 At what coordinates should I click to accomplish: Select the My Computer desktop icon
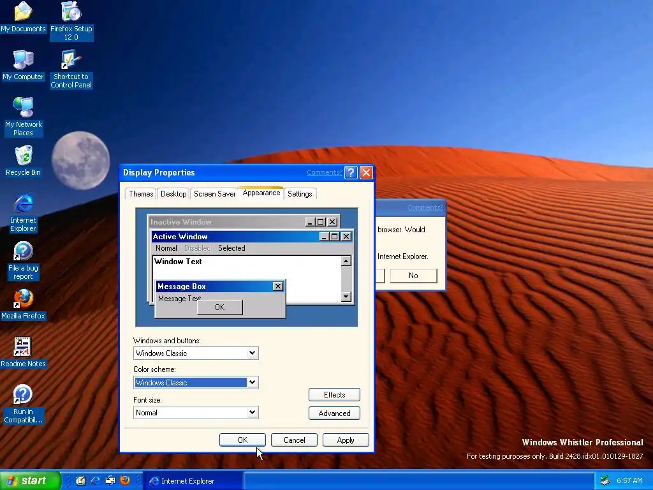[x=23, y=65]
